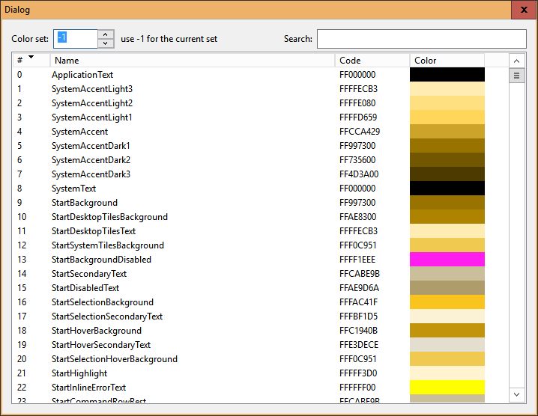Pick the StartSelectionBackground color swatch
The width and height of the screenshot is (538, 416).
447,302
